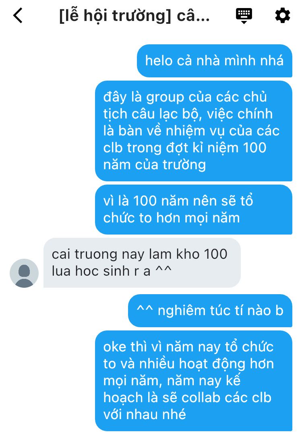The width and height of the screenshot is (302, 432).
Task: Go back using the left arrow
Action: (18, 15)
